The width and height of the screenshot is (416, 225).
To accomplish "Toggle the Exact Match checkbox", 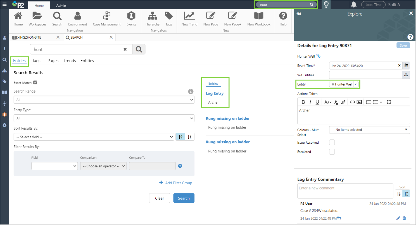I will coord(35,83).
